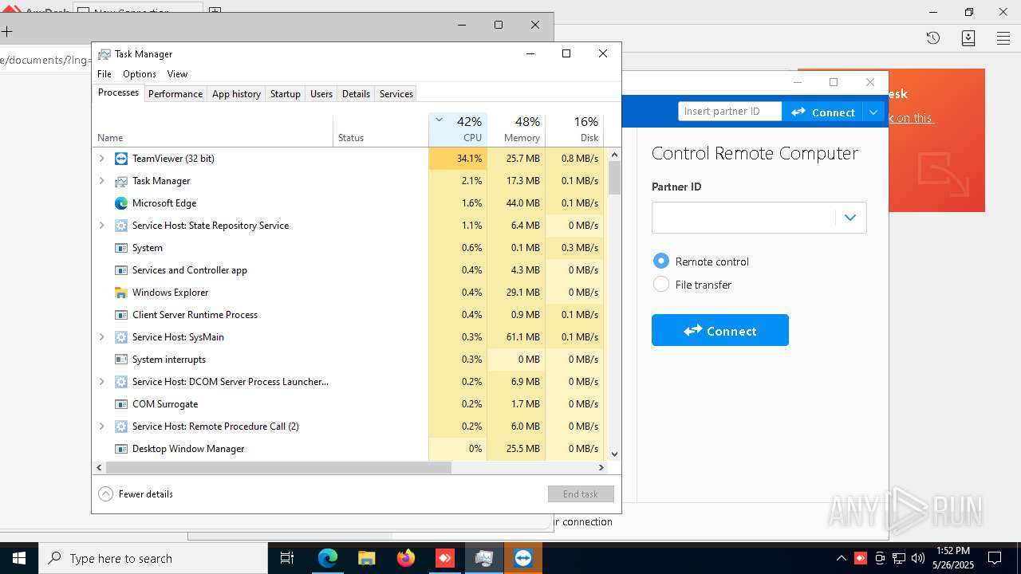Screen dimensions: 1021x574
Task: Open the Action Center notifications icon
Action: (x=995, y=558)
